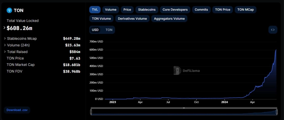Viewport: 284px width, 120px height.
Task: Select the TVL chart toggle
Action: click(x=95, y=10)
